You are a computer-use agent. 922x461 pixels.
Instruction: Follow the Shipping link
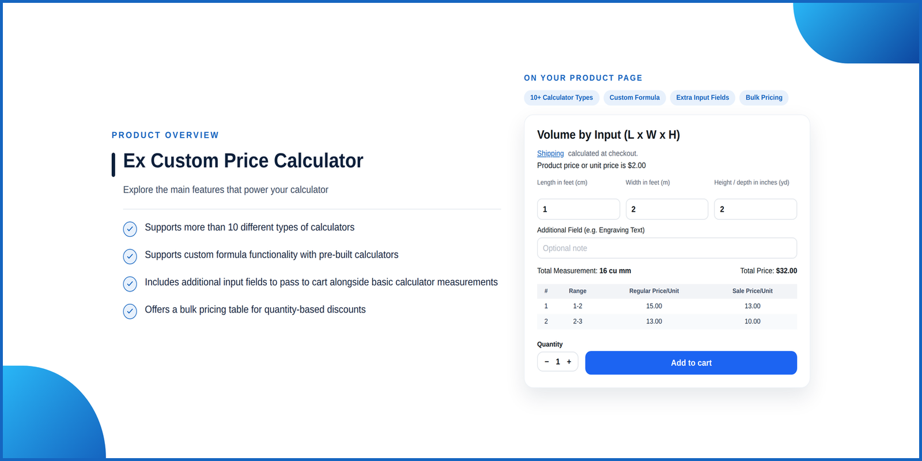[x=550, y=153]
